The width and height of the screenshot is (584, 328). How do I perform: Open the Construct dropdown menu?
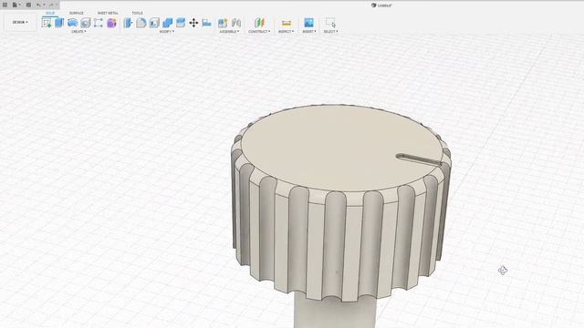[x=259, y=32]
